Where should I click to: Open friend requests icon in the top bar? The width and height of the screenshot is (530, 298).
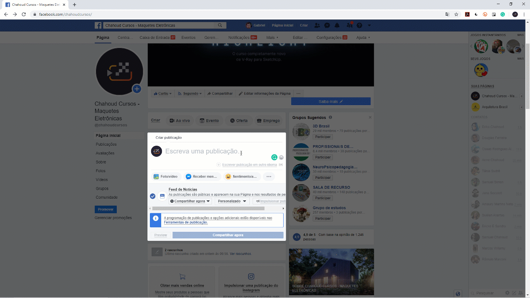coord(317,25)
